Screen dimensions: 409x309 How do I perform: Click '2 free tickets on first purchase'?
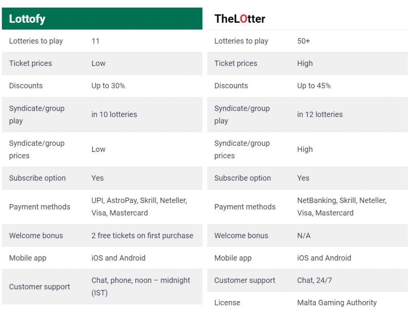[142, 235]
